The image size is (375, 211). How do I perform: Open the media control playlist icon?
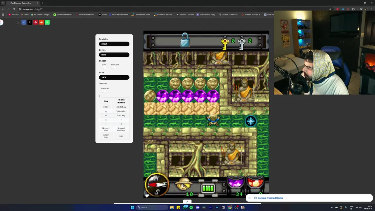pyautogui.click(x=361, y=9)
